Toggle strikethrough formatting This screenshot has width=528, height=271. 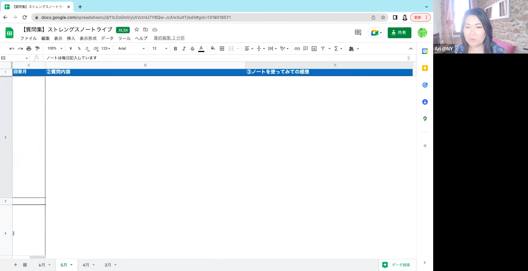[x=192, y=48]
